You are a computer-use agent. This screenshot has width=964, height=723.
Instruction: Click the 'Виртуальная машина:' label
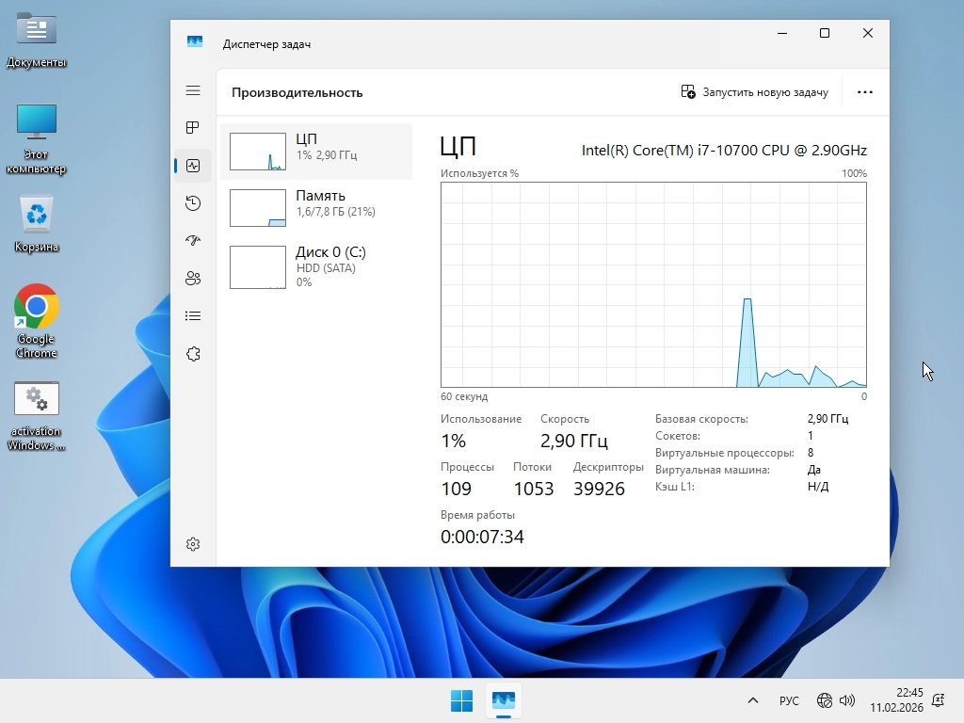click(x=712, y=470)
